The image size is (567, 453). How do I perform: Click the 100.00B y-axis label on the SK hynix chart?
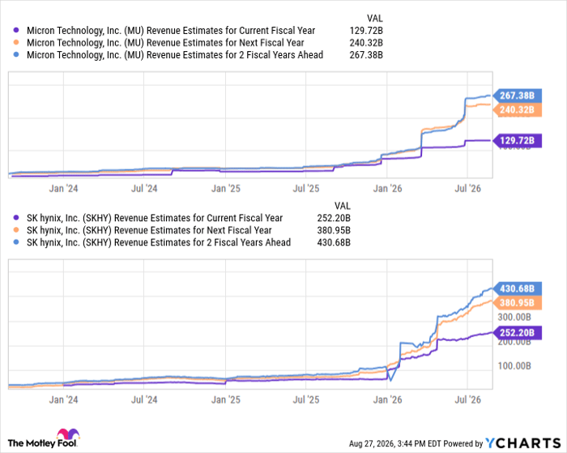pyautogui.click(x=514, y=366)
